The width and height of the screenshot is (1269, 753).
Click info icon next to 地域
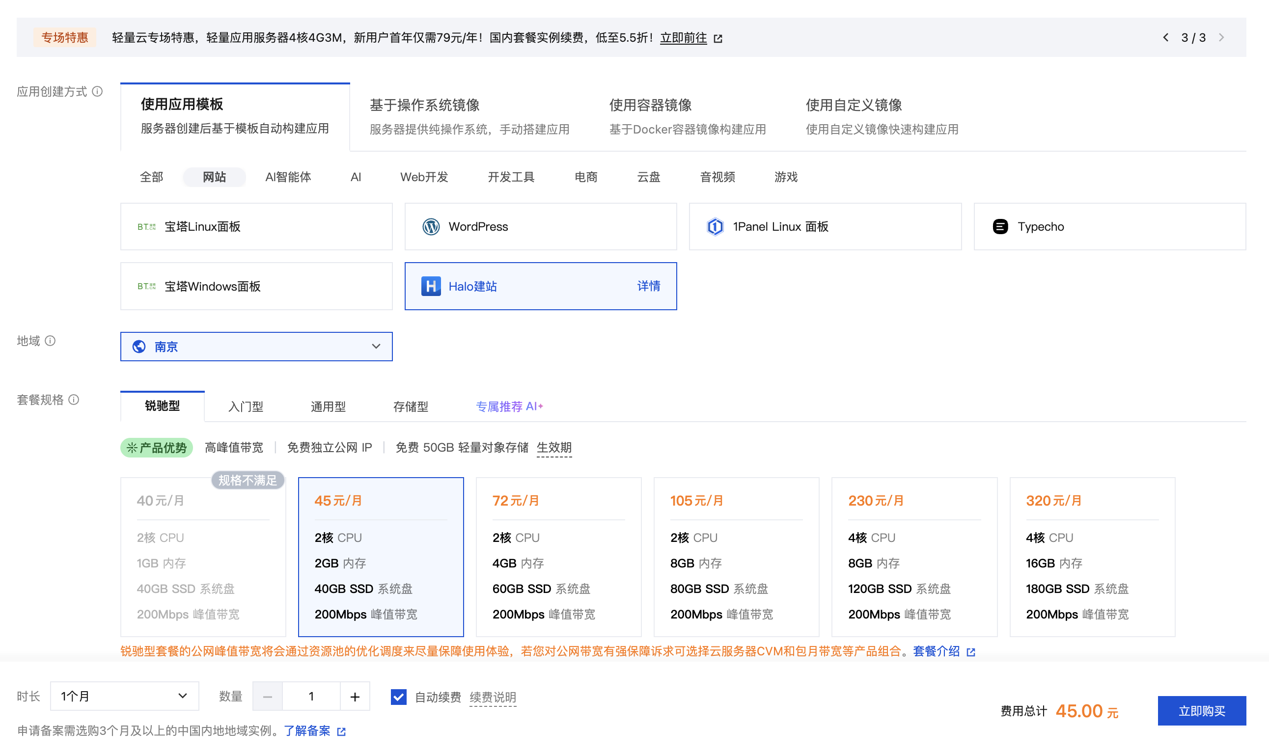click(x=50, y=341)
